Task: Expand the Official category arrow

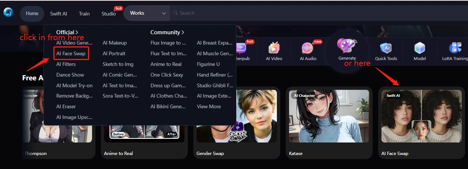Action: [77, 32]
